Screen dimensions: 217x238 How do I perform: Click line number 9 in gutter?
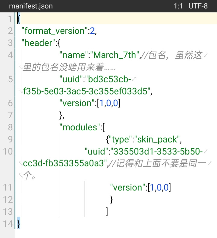tap(10, 139)
